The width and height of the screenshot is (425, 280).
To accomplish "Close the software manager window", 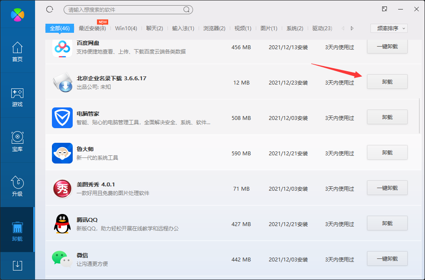I will (417, 9).
